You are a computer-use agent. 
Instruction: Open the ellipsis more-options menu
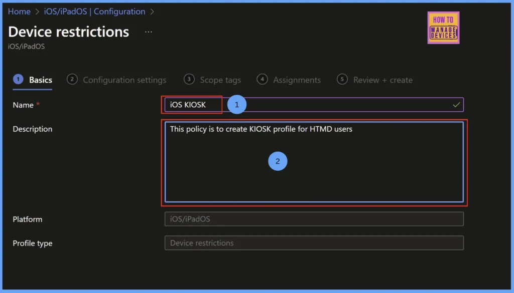click(149, 32)
